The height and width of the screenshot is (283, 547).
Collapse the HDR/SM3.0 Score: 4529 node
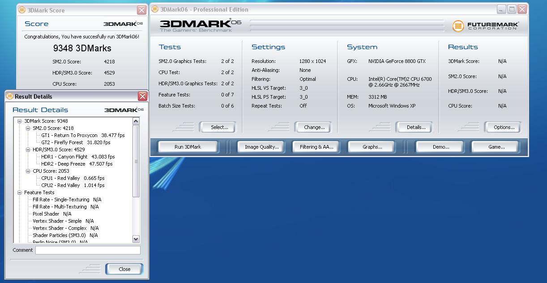click(28, 150)
